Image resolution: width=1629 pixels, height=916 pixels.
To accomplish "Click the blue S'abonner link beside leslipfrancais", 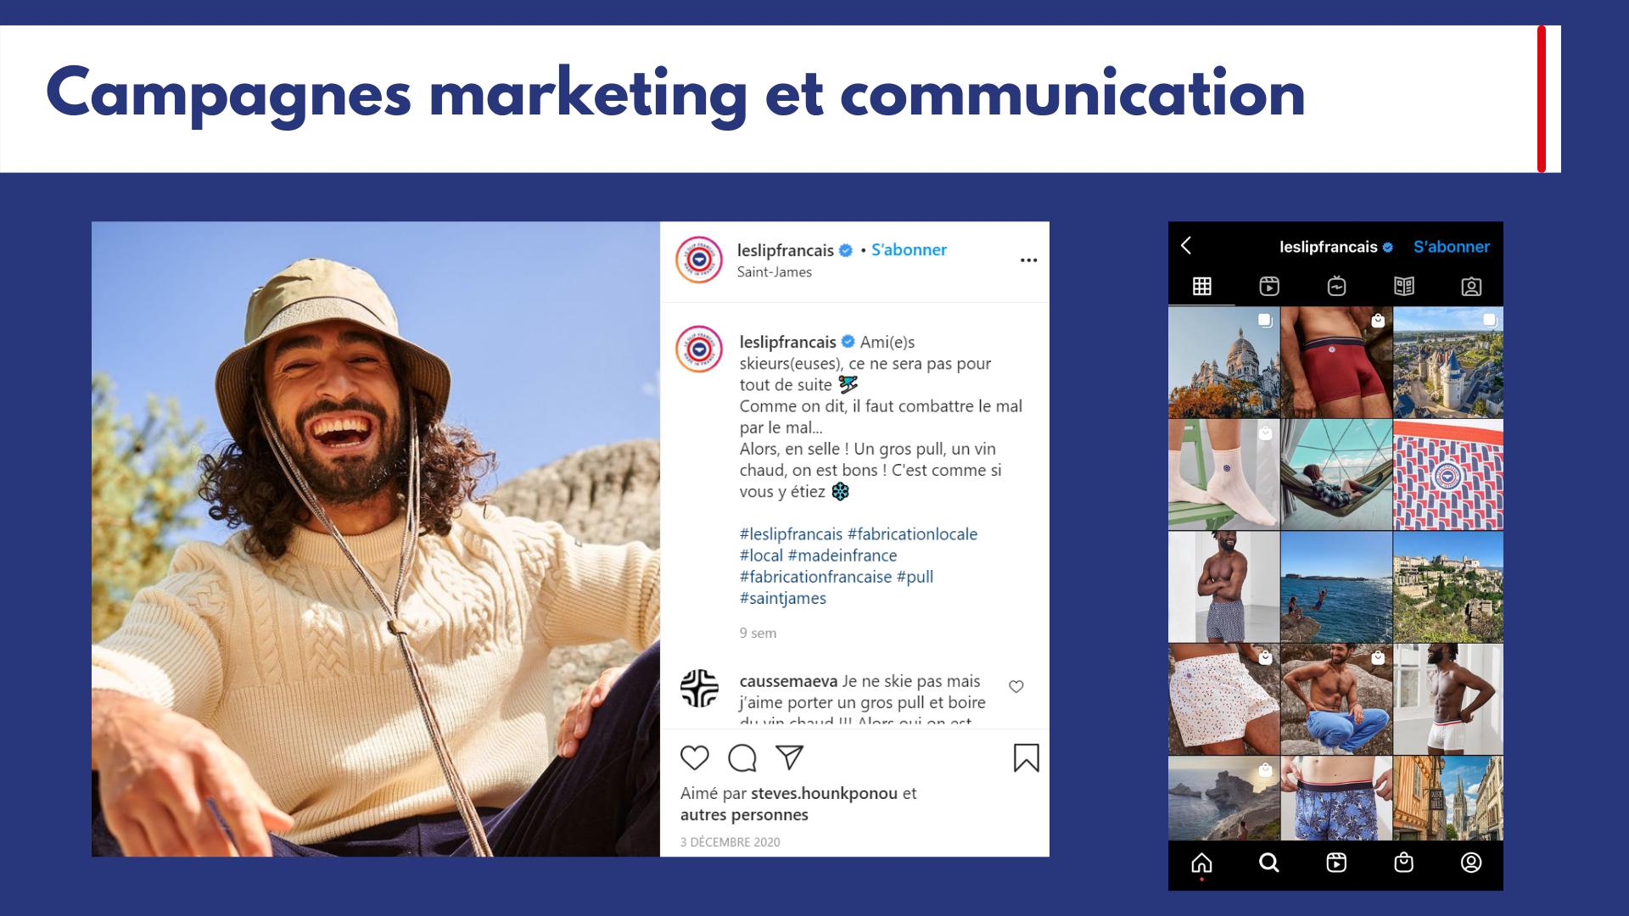I will click(909, 250).
